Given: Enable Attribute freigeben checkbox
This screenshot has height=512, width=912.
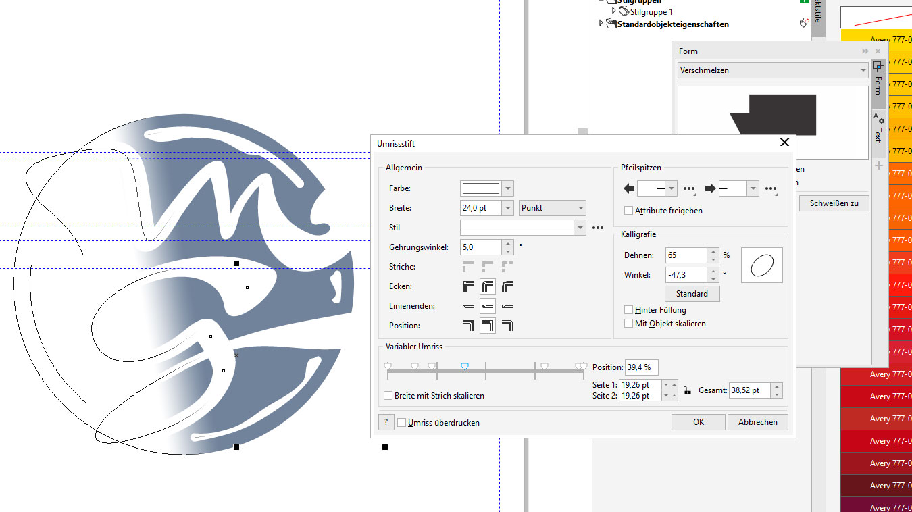Looking at the screenshot, I should click(629, 211).
